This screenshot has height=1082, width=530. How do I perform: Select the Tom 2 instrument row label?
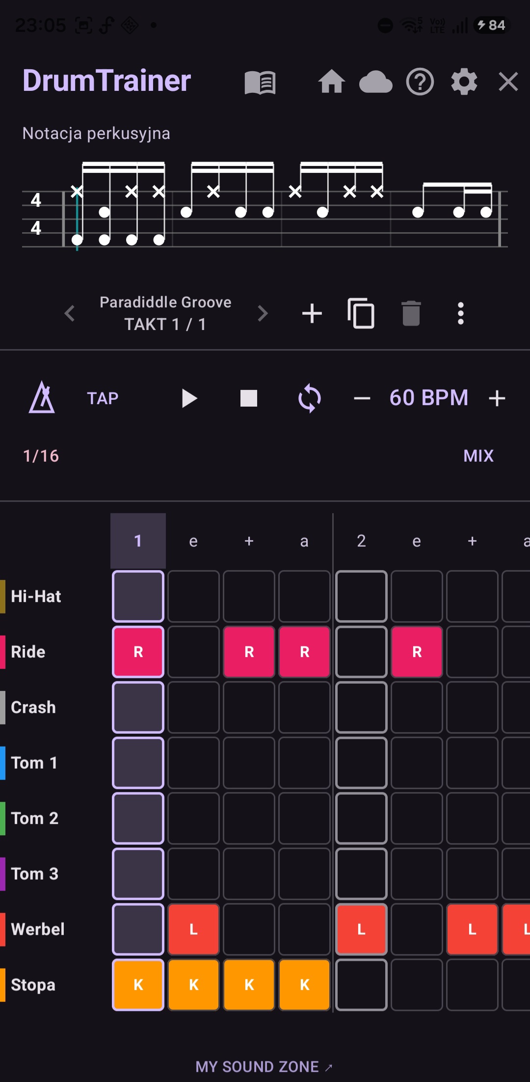coord(35,818)
